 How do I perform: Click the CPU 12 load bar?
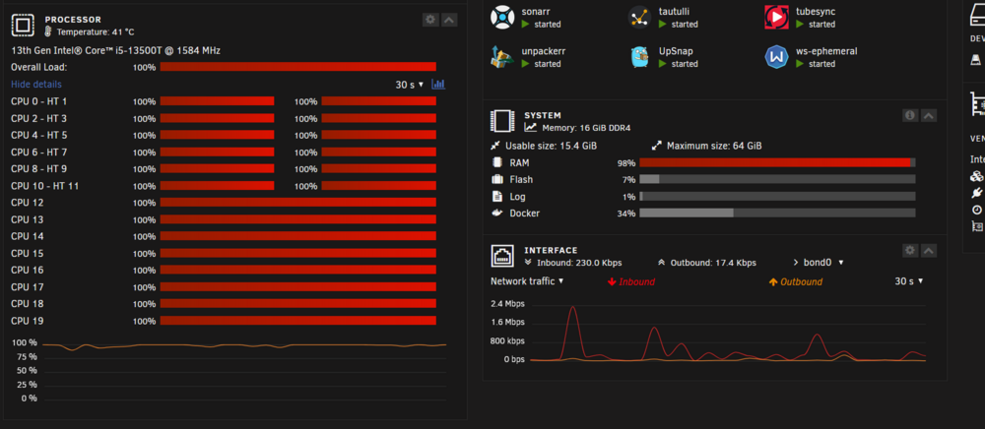pos(297,202)
